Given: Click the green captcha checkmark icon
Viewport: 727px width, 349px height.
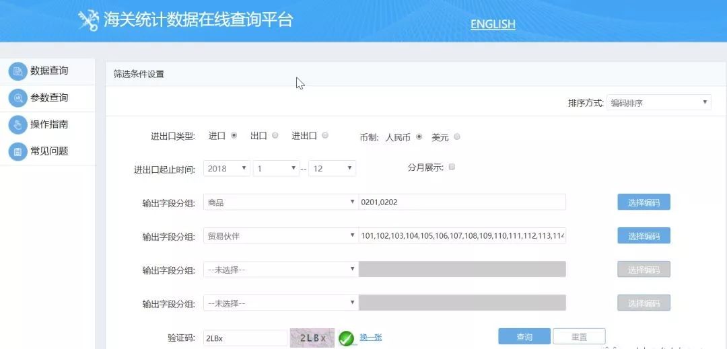Looking at the screenshot, I should [x=347, y=338].
